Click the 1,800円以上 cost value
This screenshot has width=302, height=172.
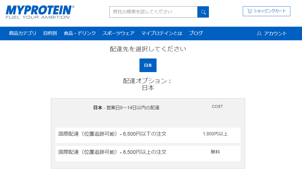point(215,134)
